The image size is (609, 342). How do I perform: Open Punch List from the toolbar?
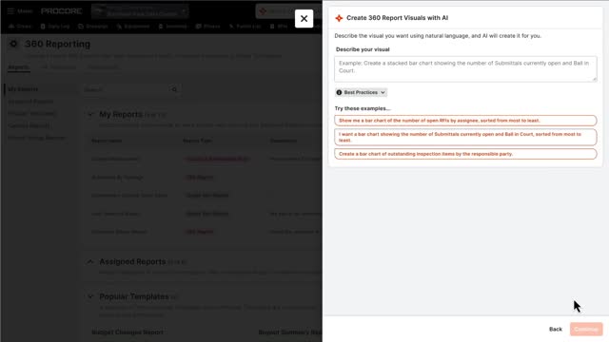245,27
